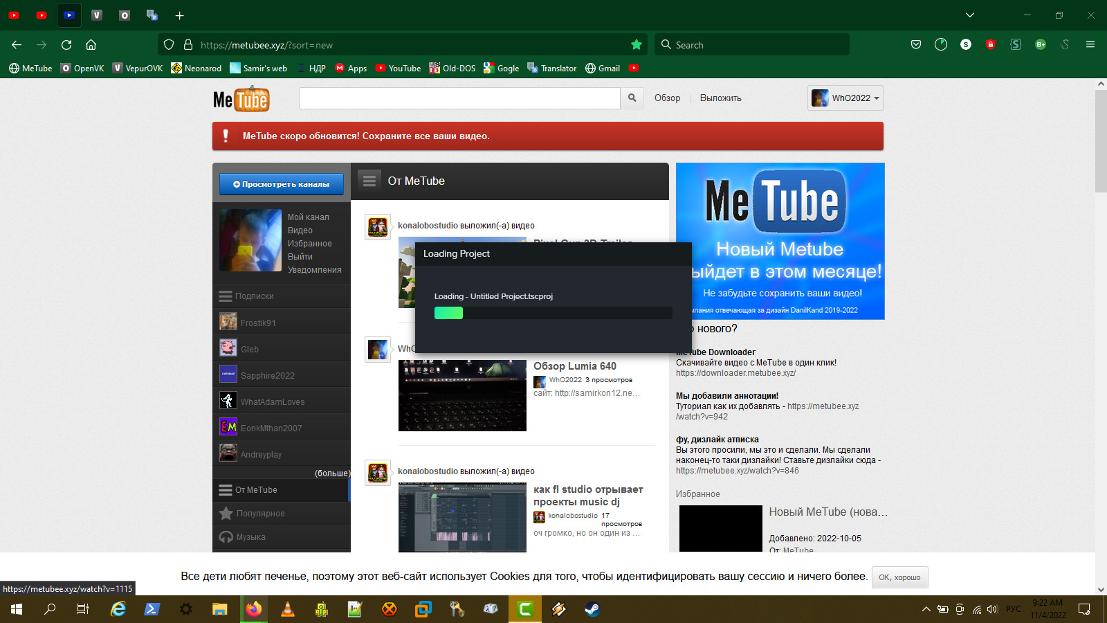Open VLC from the taskbar

tap(288, 609)
